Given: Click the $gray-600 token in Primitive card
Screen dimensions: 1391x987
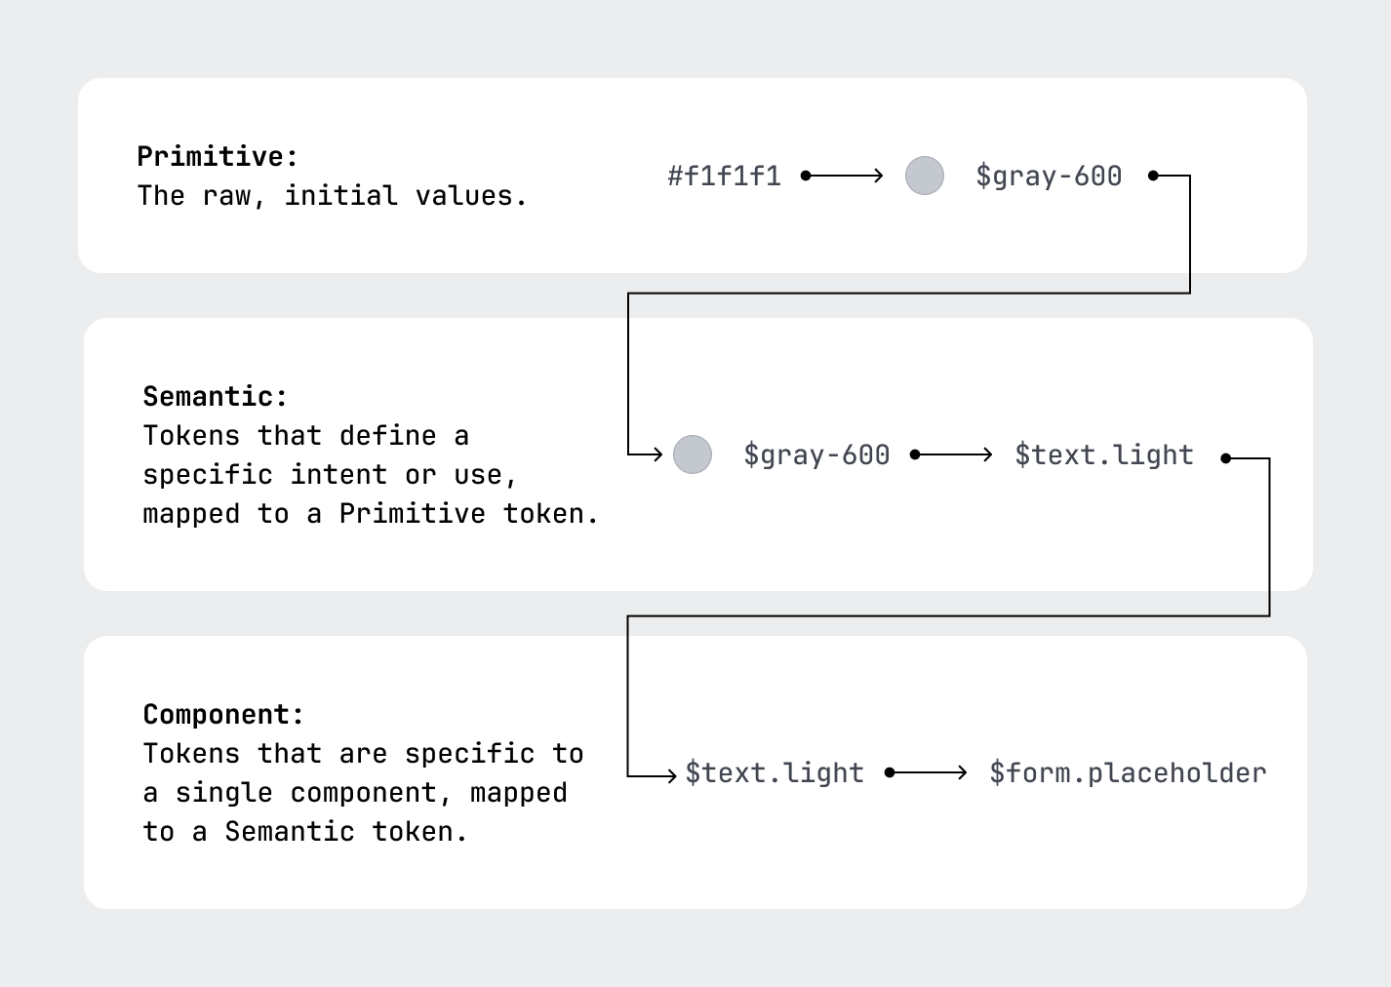Looking at the screenshot, I should click(1049, 176).
